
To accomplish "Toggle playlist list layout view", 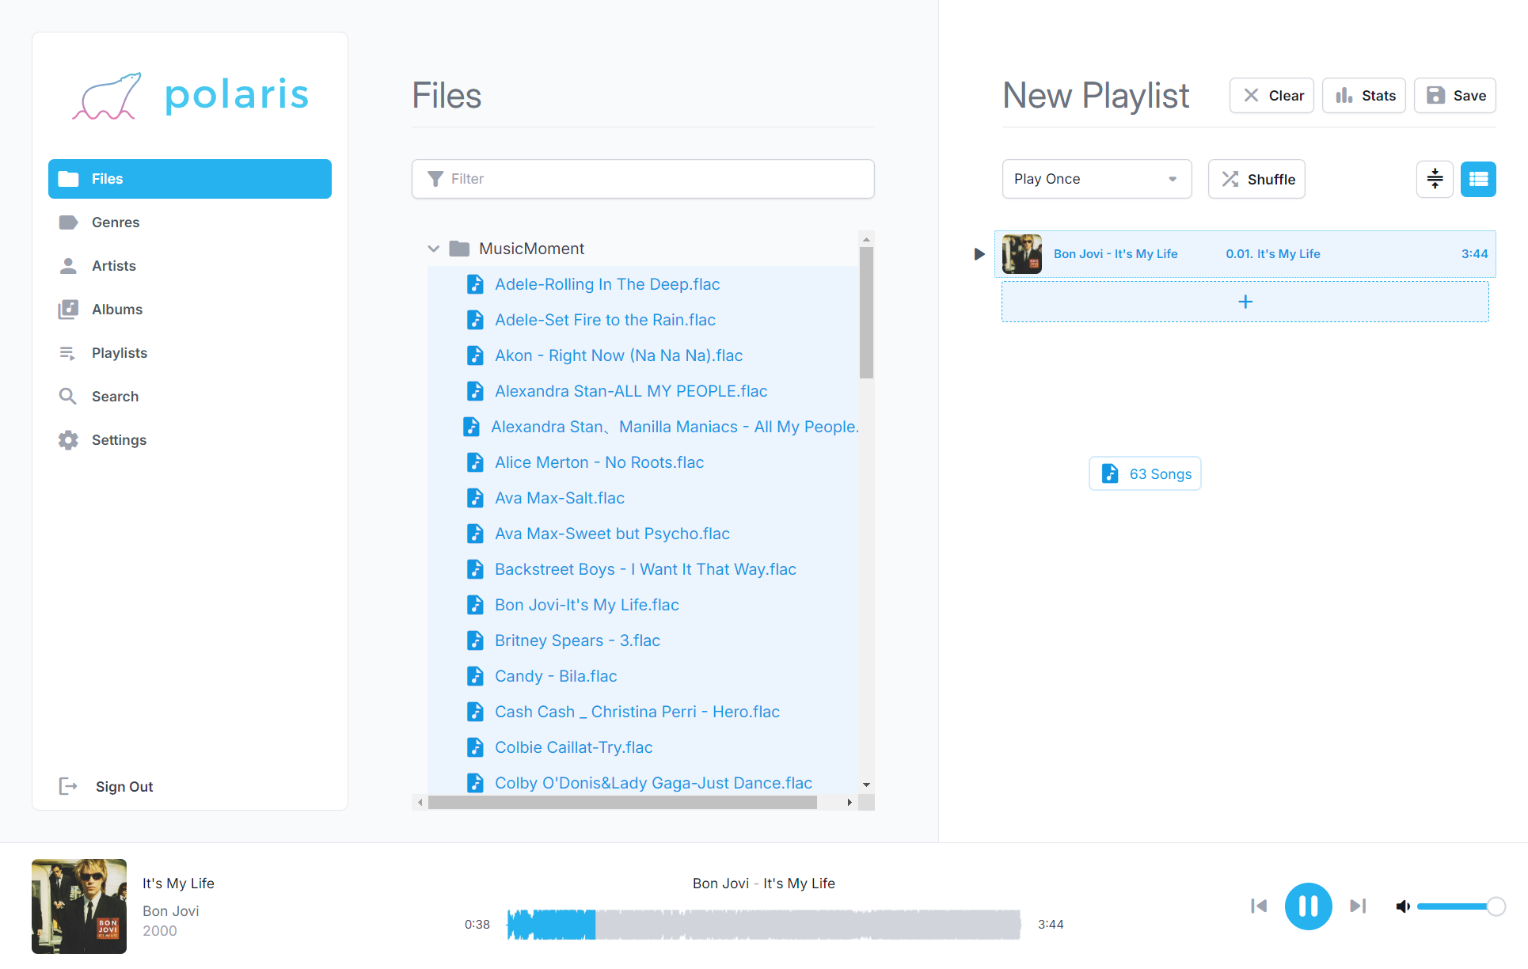I will tap(1478, 179).
